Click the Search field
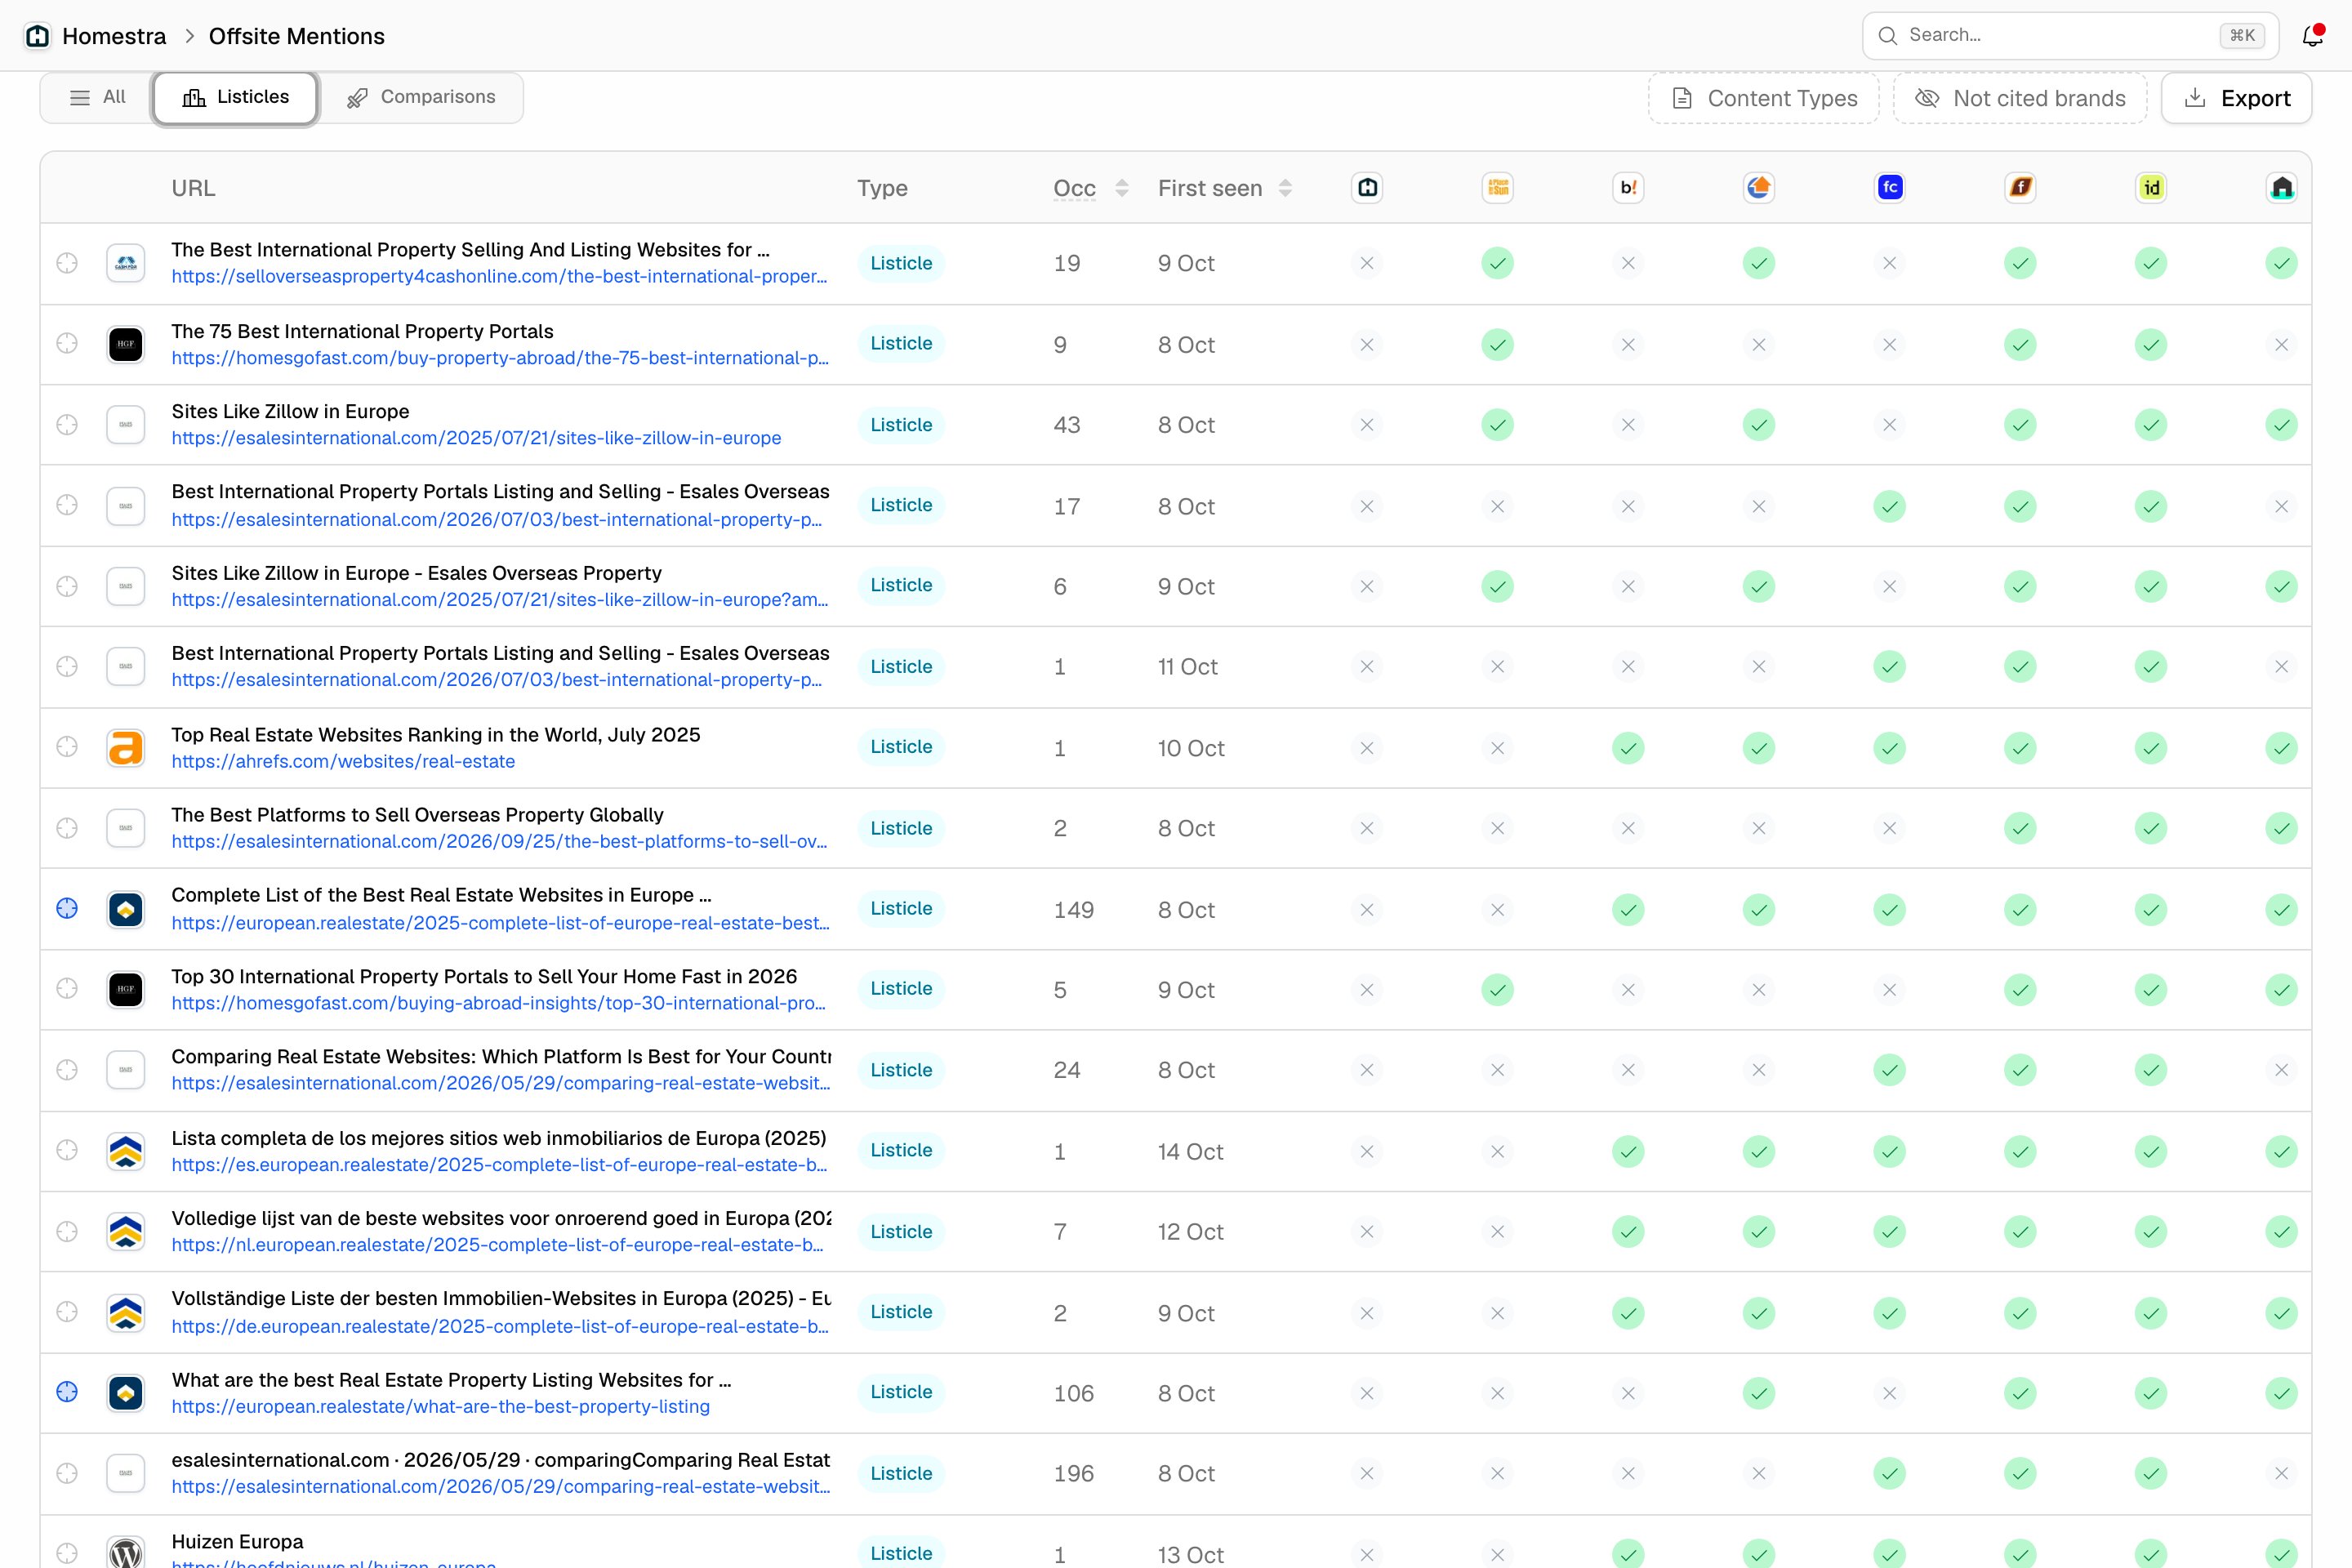 (2070, 36)
